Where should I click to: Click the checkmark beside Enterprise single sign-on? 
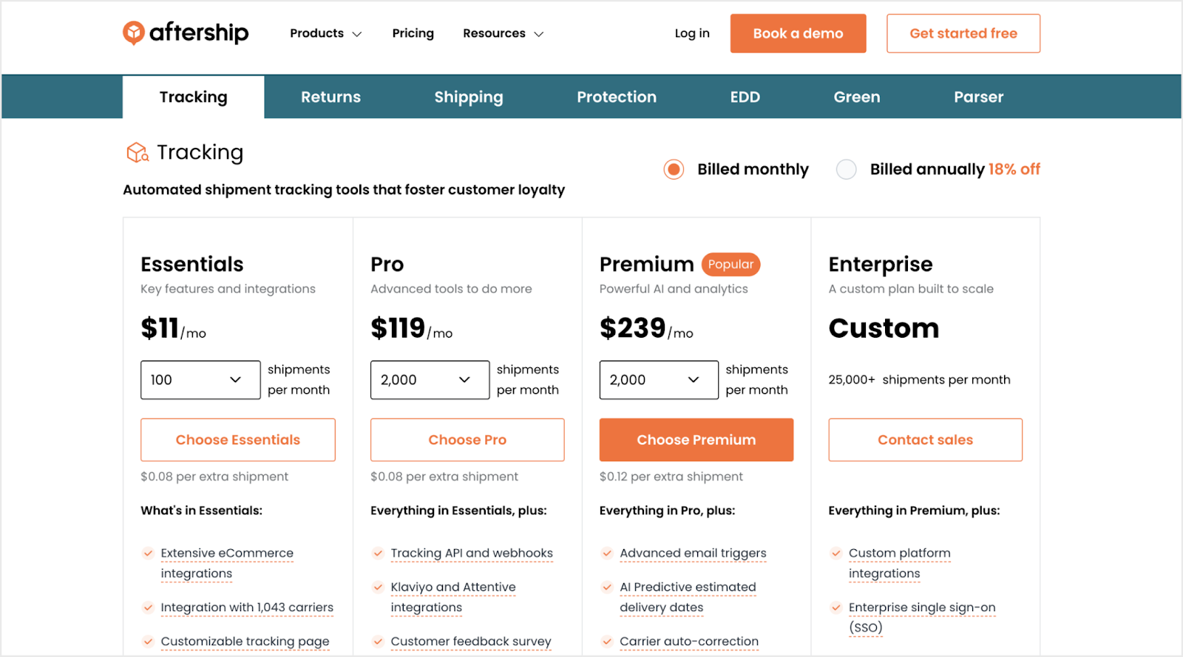836,607
